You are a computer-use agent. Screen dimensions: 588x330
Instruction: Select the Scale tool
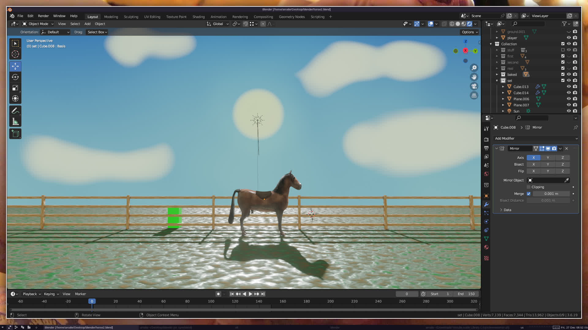[15, 88]
